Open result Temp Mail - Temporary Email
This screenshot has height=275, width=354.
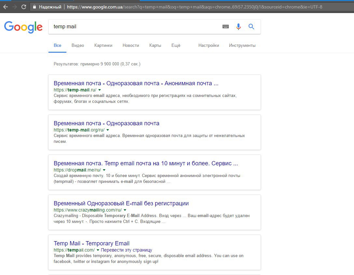(91, 243)
